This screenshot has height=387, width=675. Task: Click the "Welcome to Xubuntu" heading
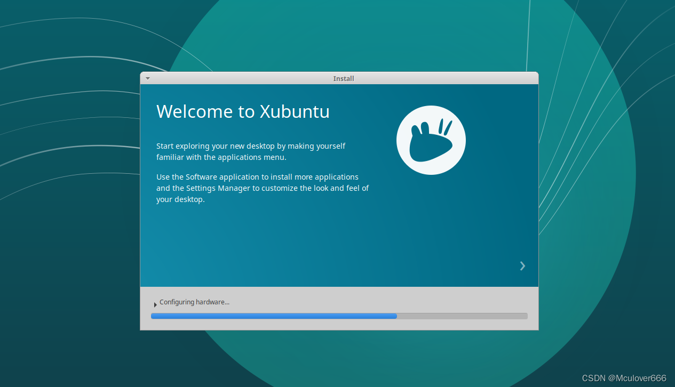click(243, 111)
